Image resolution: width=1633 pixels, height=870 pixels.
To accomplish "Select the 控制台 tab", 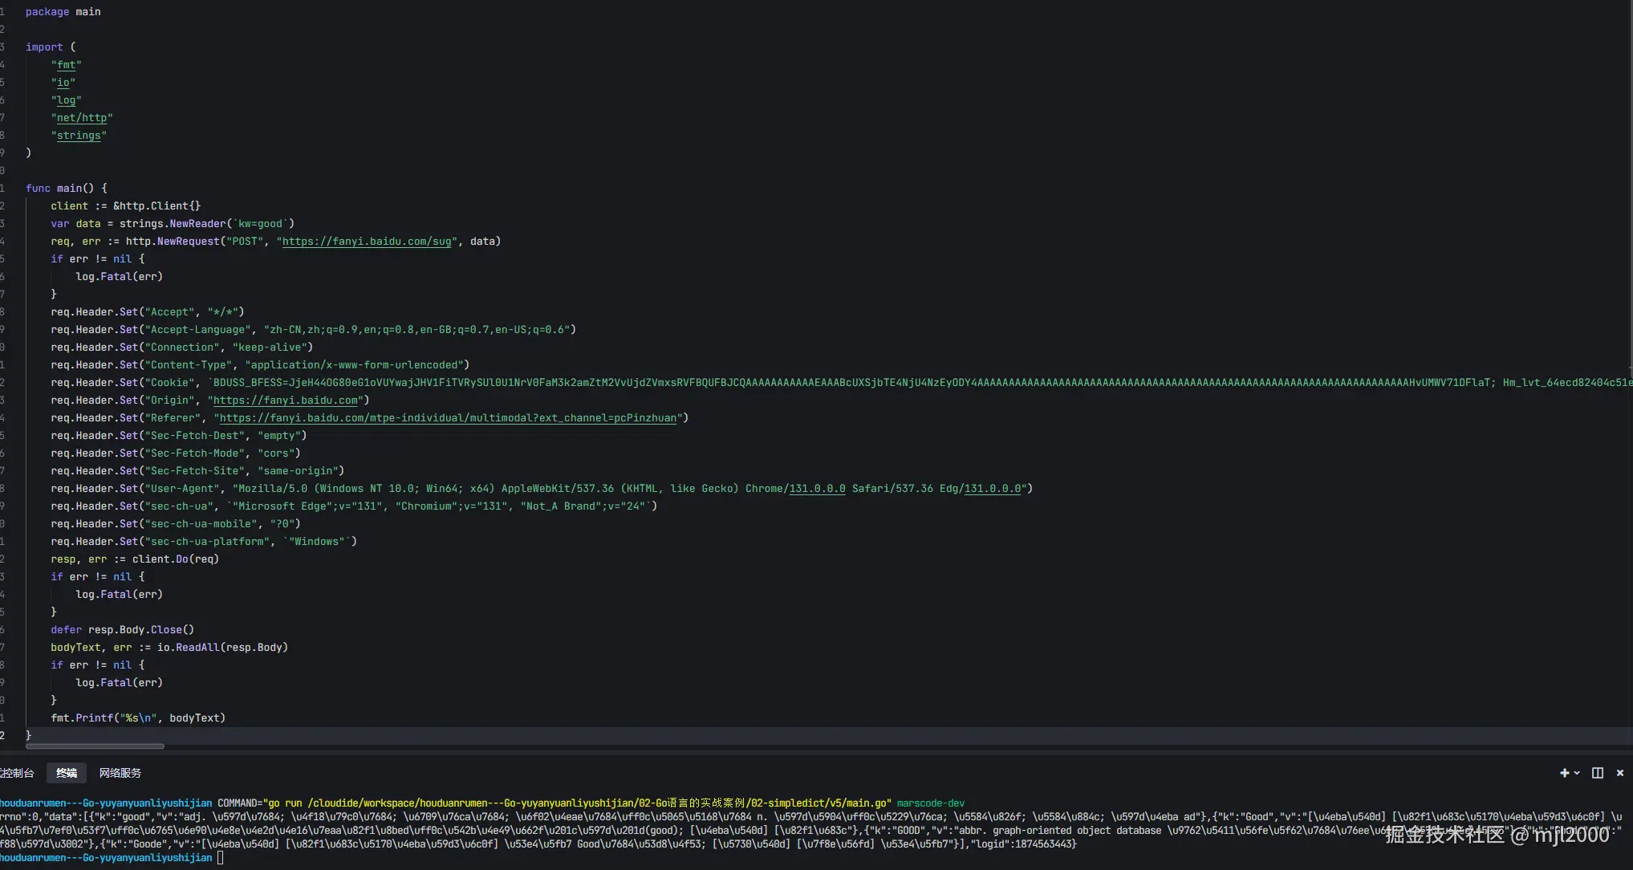I will coord(17,773).
